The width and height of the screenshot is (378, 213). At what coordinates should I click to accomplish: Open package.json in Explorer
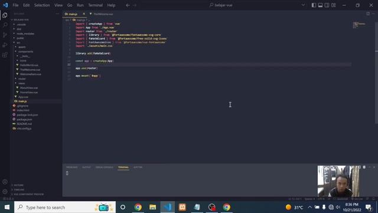tap(24, 120)
